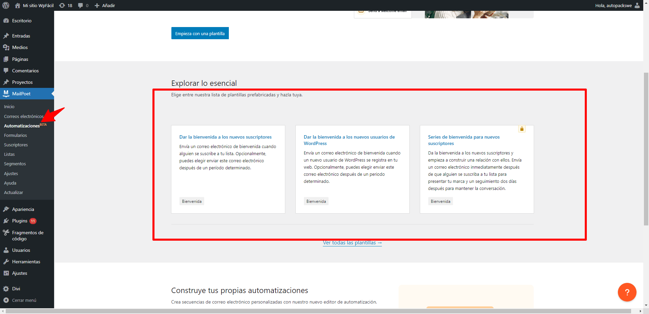649x314 pixels.
Task: Click Bienvenida tag on the nuevos suscriptores card
Action: [x=192, y=201]
